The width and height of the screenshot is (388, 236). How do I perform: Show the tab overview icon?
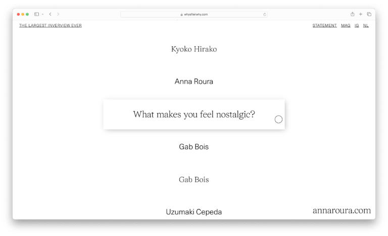[369, 14]
